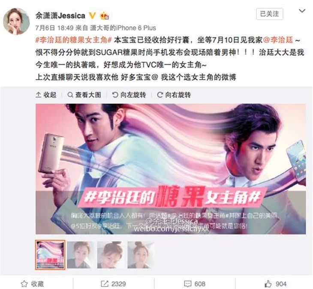
Task: Toggle the 已关注 follow button
Action: click(270, 14)
